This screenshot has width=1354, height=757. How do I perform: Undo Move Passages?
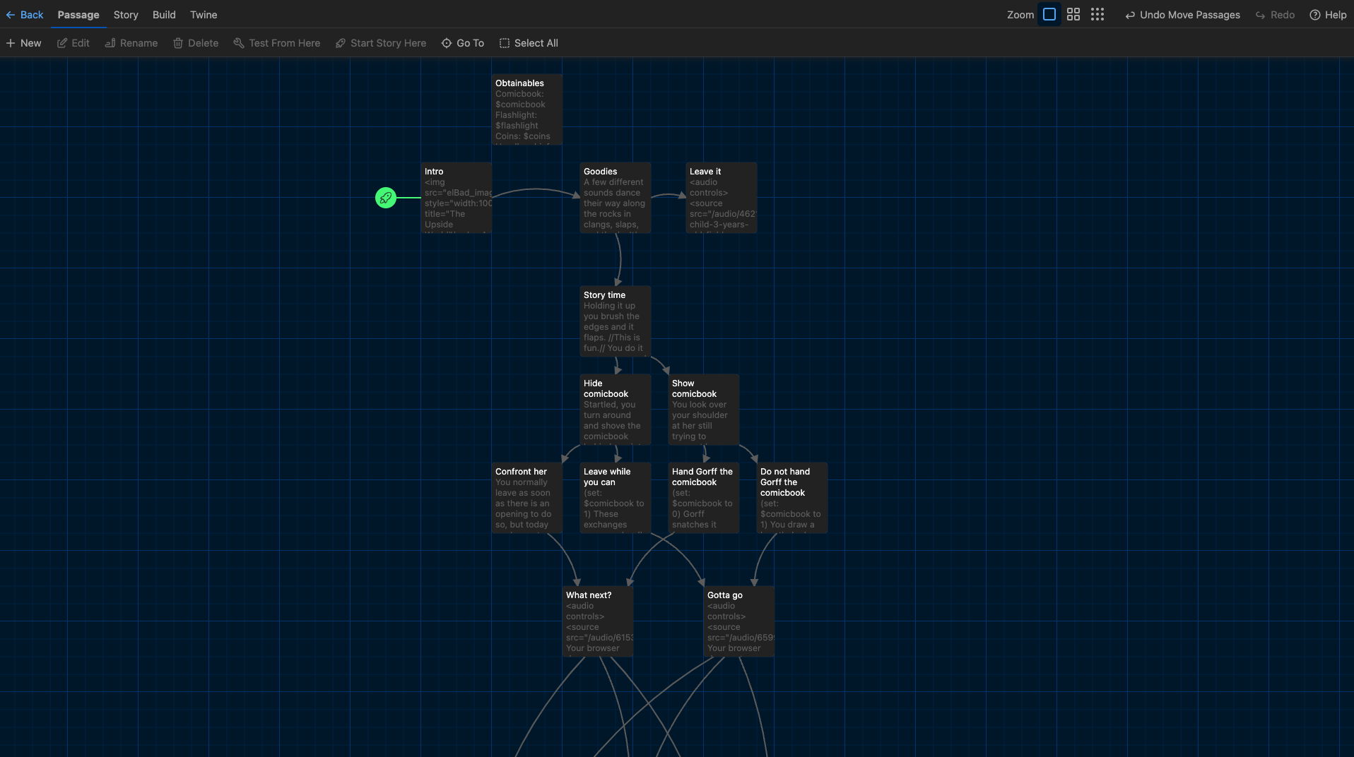pos(1182,15)
